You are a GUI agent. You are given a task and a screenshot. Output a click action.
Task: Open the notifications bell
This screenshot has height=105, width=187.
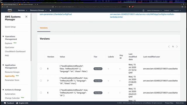click(x=143, y=10)
